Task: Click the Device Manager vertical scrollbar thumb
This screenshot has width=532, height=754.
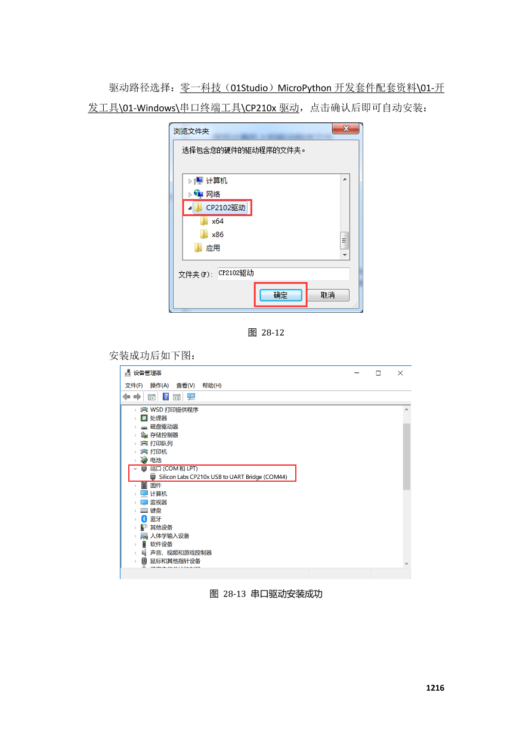Action: (407, 457)
